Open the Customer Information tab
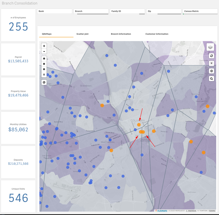 point(157,34)
